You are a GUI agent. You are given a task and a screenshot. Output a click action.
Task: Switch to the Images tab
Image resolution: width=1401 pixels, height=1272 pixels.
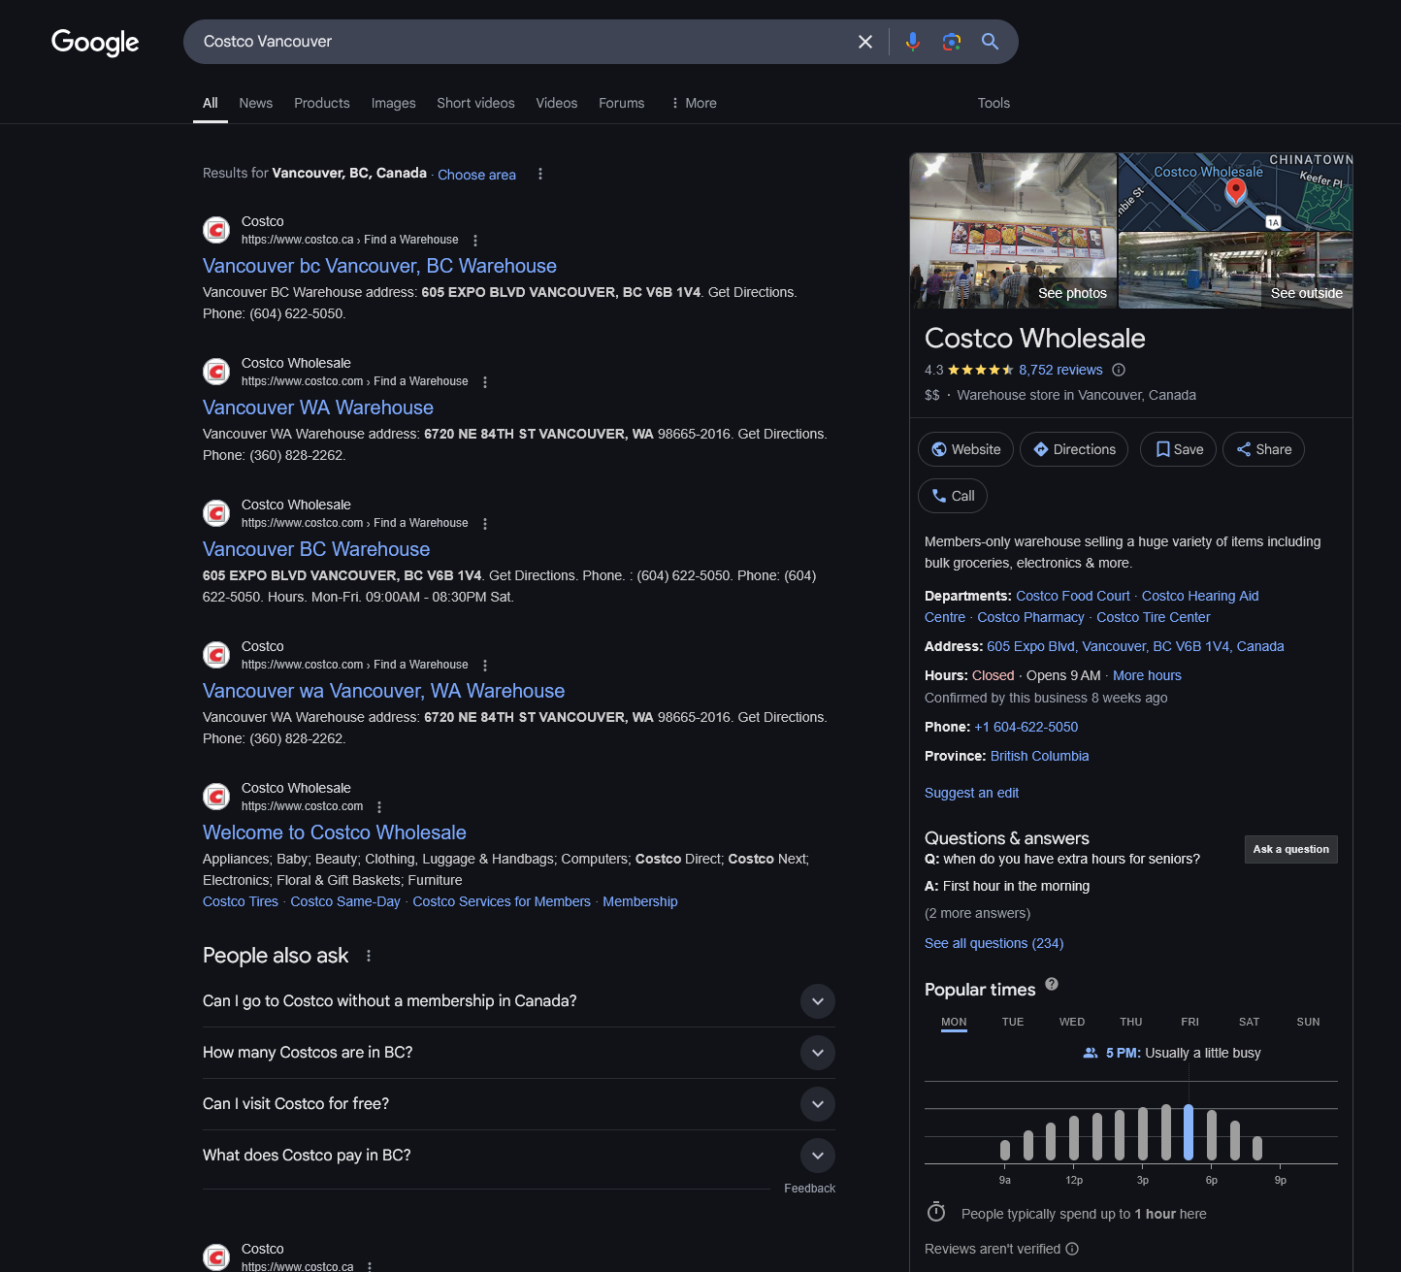coord(393,103)
